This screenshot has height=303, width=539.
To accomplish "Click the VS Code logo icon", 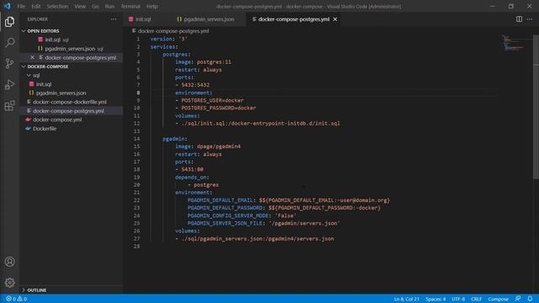I will tap(8, 6).
